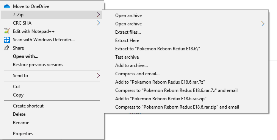Choose Extract Here
277x140 pixels.
tap(185, 40)
